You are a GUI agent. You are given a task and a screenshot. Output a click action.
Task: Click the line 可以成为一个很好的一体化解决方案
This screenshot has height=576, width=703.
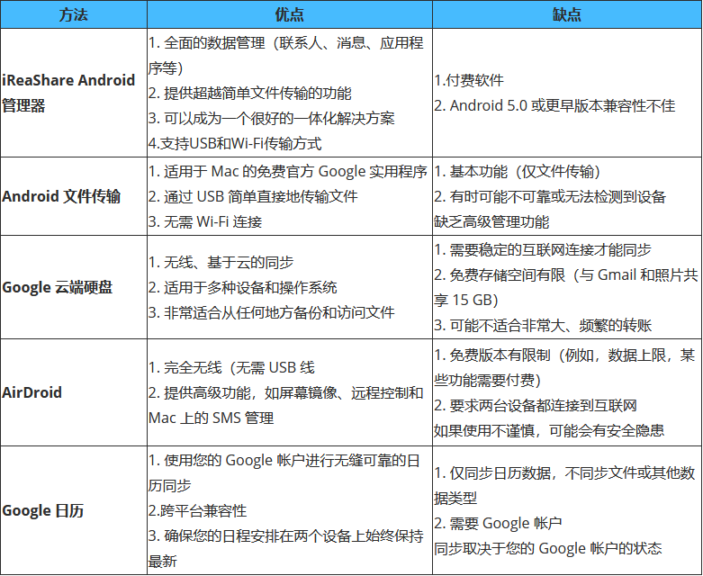(272, 118)
